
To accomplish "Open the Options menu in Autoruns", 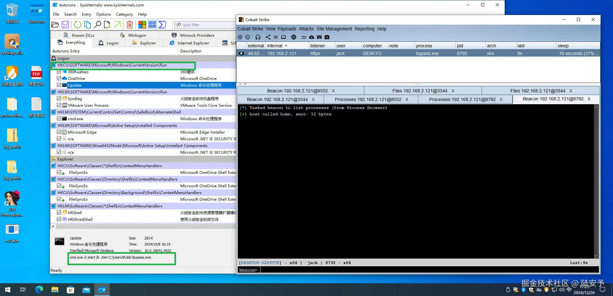I will coord(104,14).
